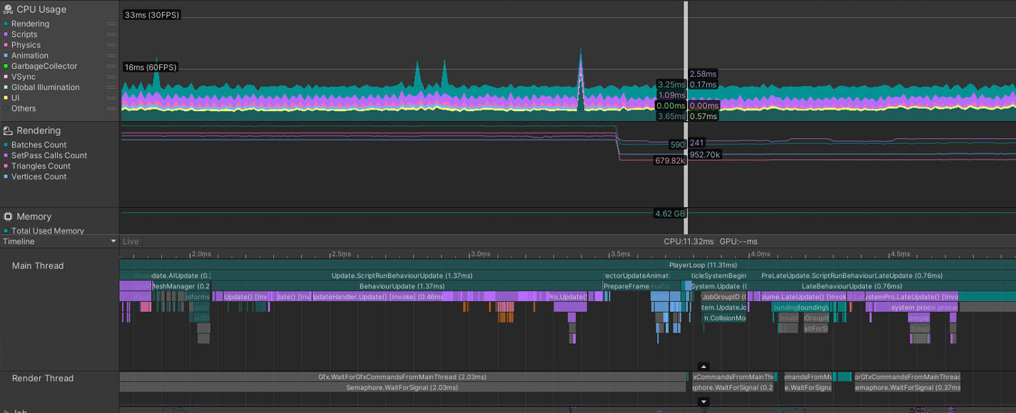Click the reorder handle beside Animation

(111, 56)
